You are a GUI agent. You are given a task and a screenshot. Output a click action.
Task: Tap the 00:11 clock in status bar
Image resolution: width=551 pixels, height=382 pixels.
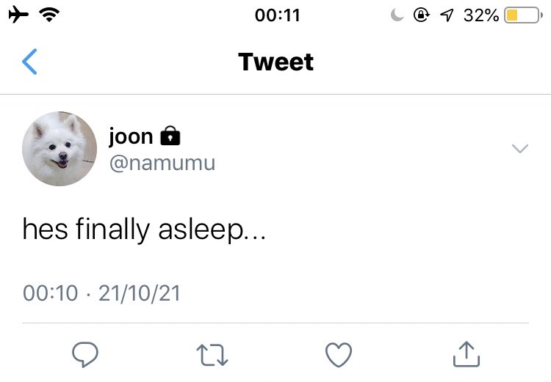277,15
